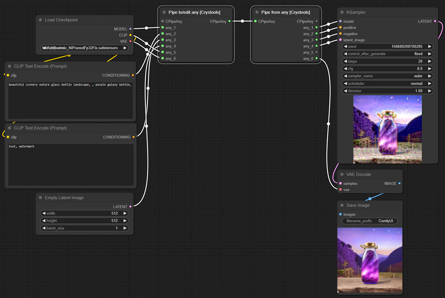
Task: Decrease the width value with the left arrow
Action: [x=43, y=213]
